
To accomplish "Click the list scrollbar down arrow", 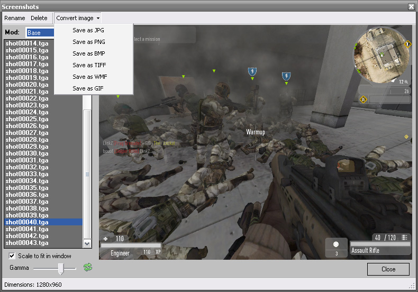I will 87,243.
